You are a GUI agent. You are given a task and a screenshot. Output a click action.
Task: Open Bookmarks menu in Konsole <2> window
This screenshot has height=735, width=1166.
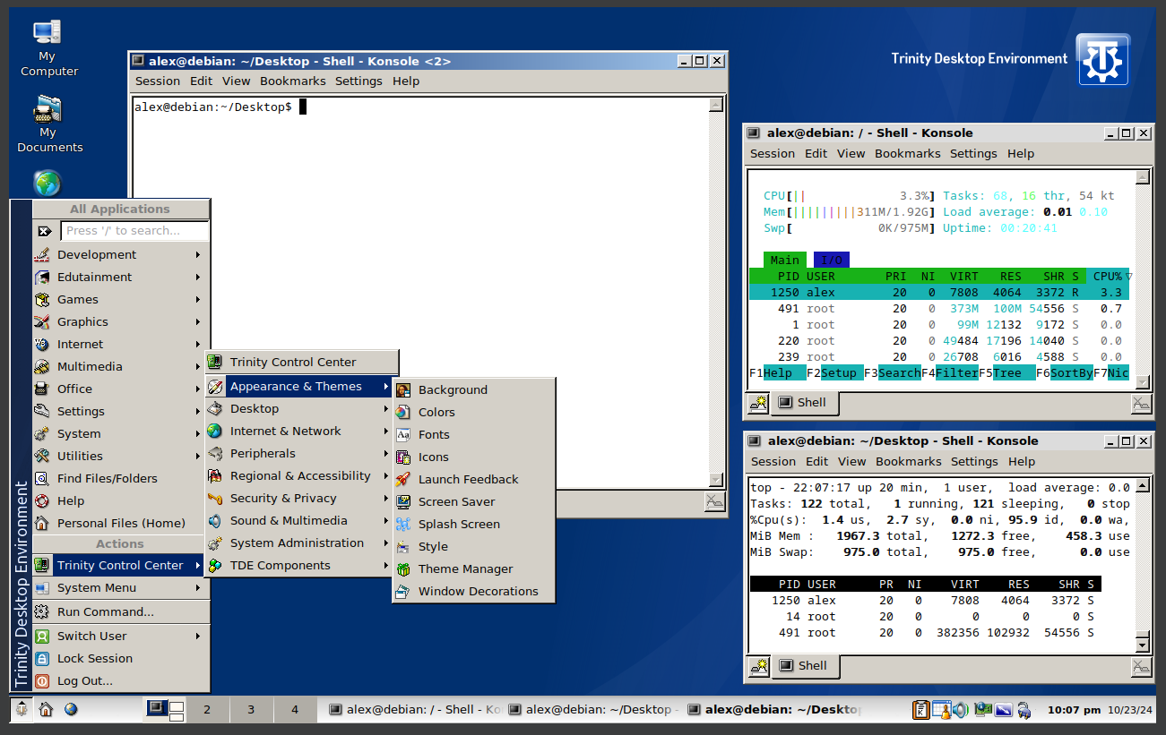(292, 81)
